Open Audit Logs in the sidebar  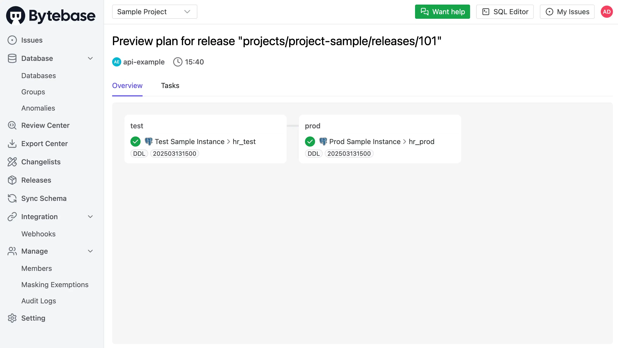[39, 301]
